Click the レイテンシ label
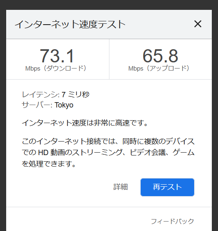Screen dimensions: 218x231 41,94
